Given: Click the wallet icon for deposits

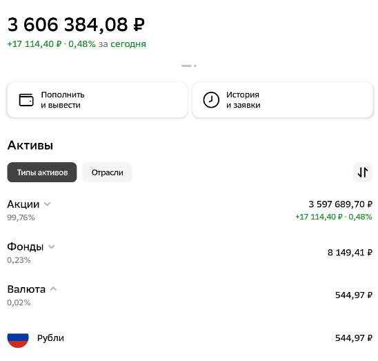Looking at the screenshot, I should click(26, 100).
